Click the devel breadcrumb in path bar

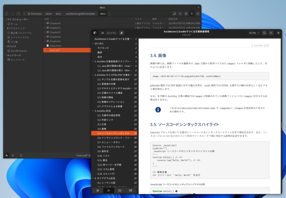click(49, 14)
